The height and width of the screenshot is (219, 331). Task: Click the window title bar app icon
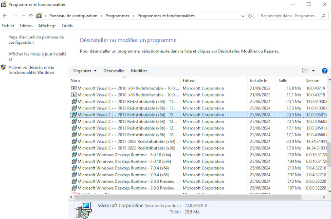(3, 4)
